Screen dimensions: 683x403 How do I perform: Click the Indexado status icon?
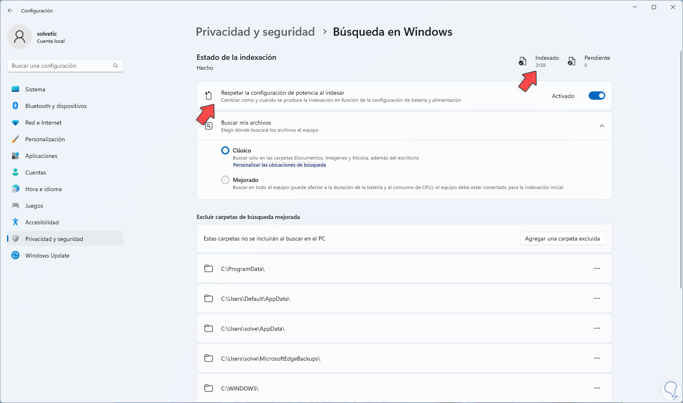coord(523,61)
